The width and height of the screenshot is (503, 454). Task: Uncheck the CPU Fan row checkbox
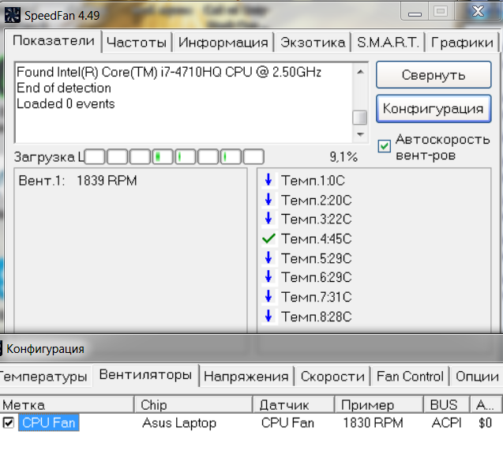[x=9, y=422]
